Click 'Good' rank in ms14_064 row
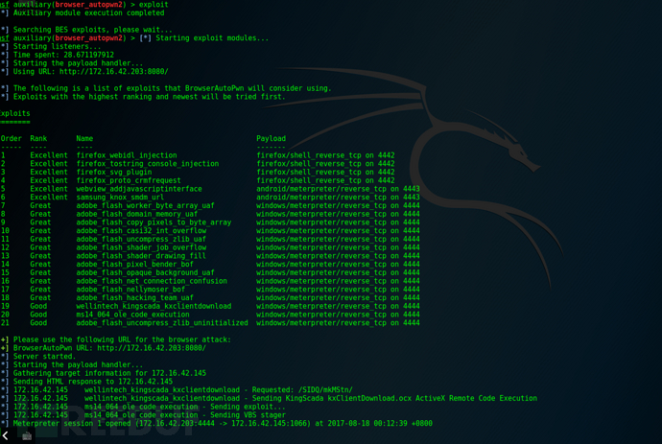The height and width of the screenshot is (444, 662). pyautogui.click(x=38, y=315)
